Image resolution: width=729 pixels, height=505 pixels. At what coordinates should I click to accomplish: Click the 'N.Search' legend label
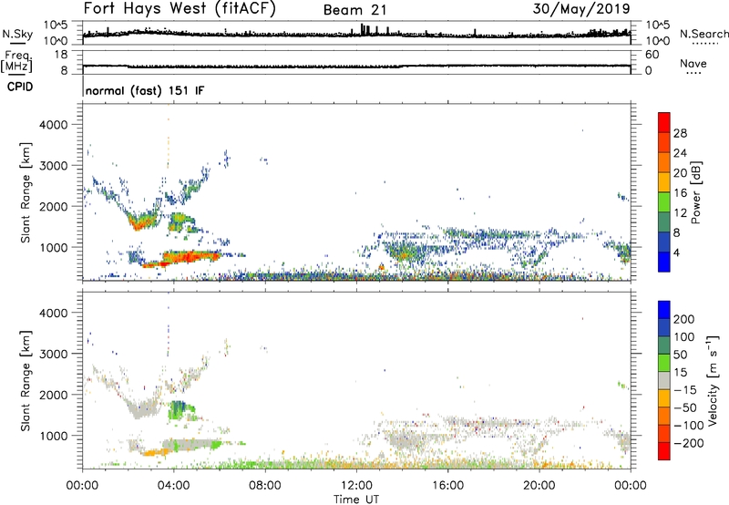703,34
